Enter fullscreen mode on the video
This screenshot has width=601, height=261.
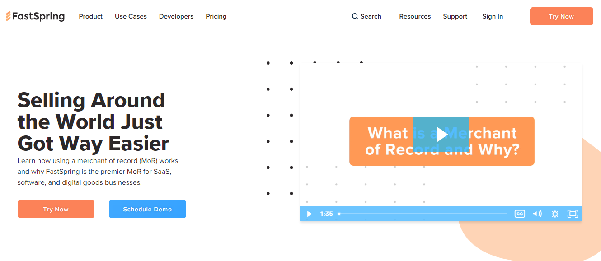(x=573, y=214)
